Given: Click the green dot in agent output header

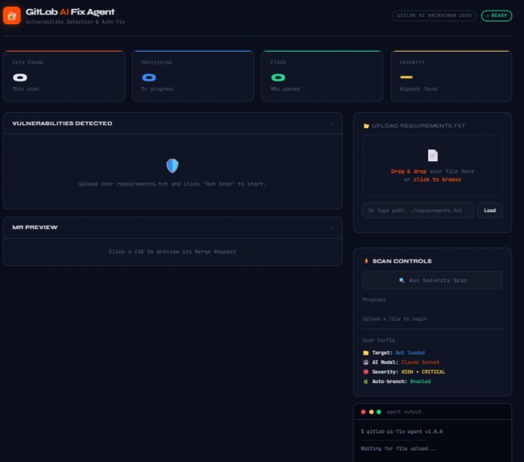Looking at the screenshot, I should pos(379,412).
